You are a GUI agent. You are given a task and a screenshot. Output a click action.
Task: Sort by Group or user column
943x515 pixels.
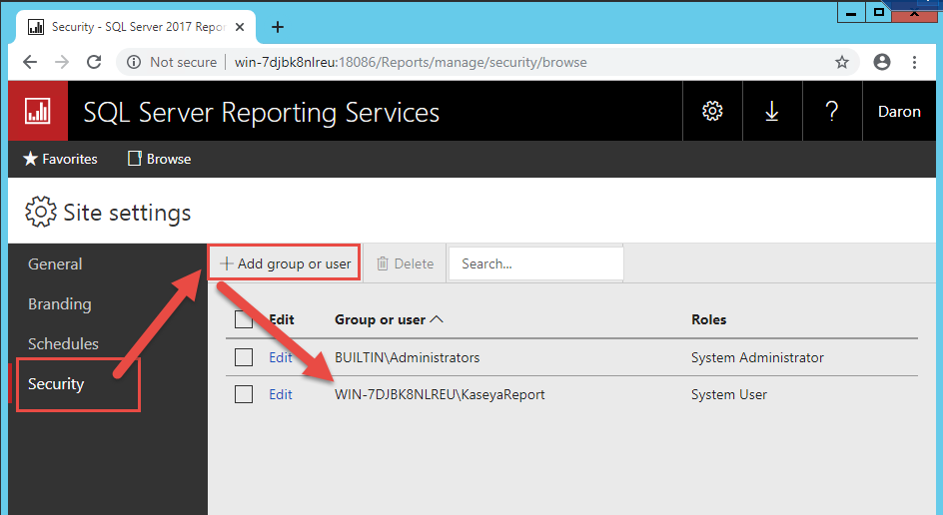tap(389, 319)
